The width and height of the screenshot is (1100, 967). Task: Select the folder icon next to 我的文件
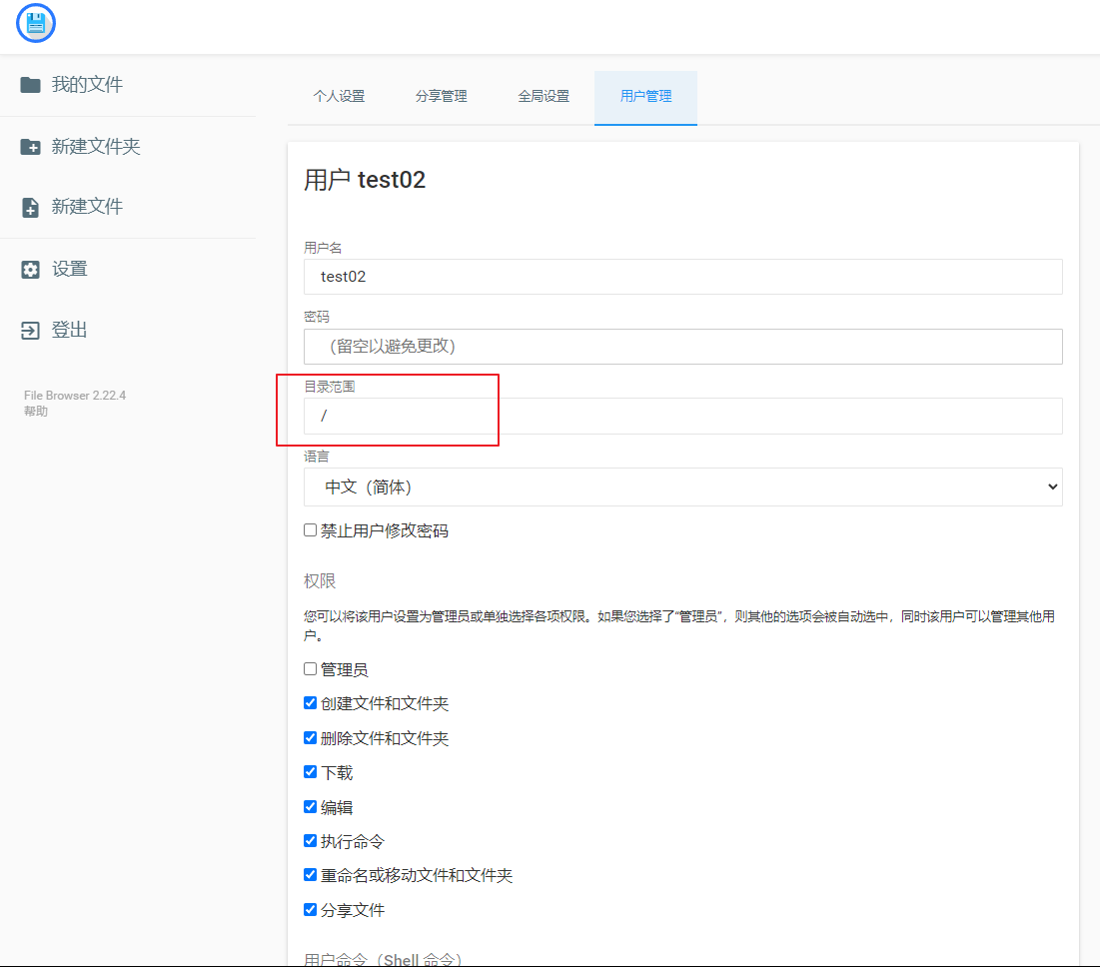[30, 86]
